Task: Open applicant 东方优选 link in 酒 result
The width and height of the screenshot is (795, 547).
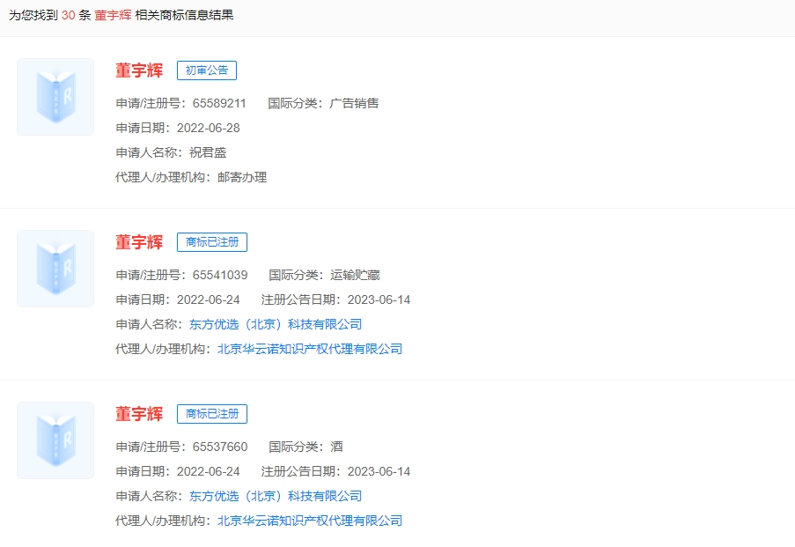Action: tap(276, 496)
